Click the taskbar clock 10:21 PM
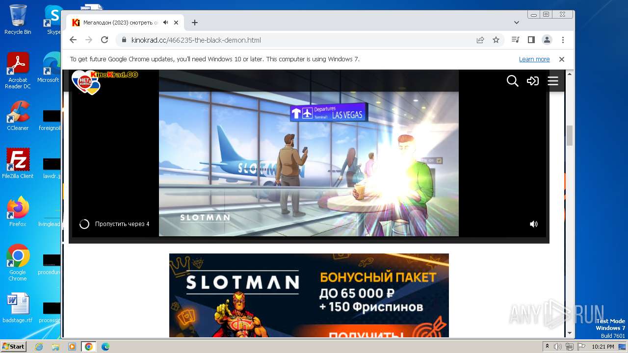Image resolution: width=628 pixels, height=353 pixels. (603, 347)
